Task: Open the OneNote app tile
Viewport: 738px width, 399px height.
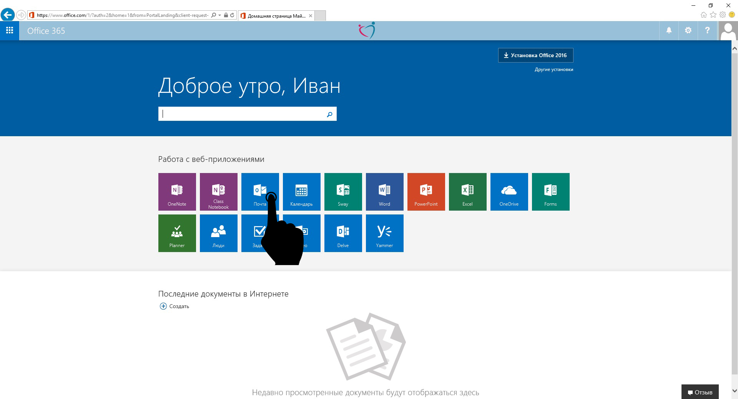Action: click(177, 191)
